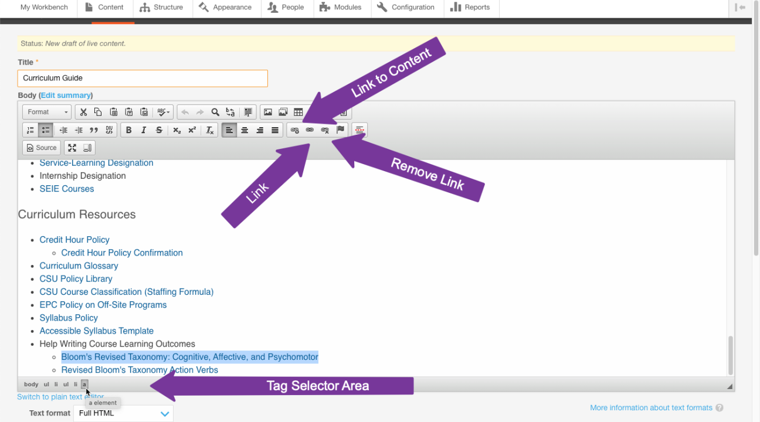Center align the text
The width and height of the screenshot is (760, 422).
[245, 130]
